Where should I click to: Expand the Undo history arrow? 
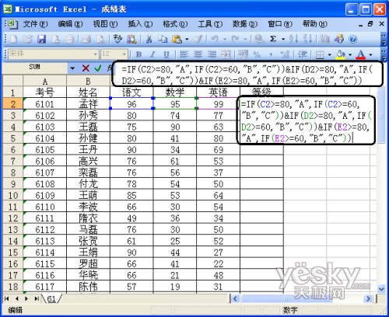(x=225, y=40)
